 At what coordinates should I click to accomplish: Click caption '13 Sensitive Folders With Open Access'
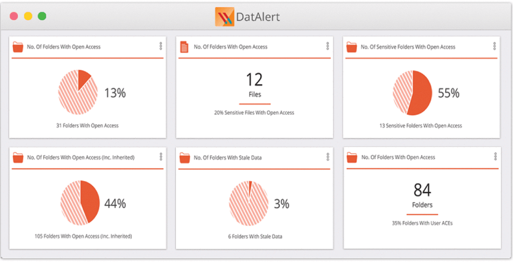tap(421, 126)
